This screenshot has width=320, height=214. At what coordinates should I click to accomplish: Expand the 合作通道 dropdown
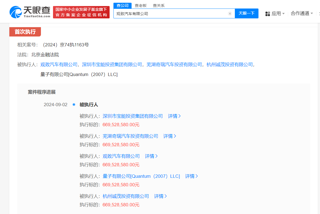pos(302,13)
